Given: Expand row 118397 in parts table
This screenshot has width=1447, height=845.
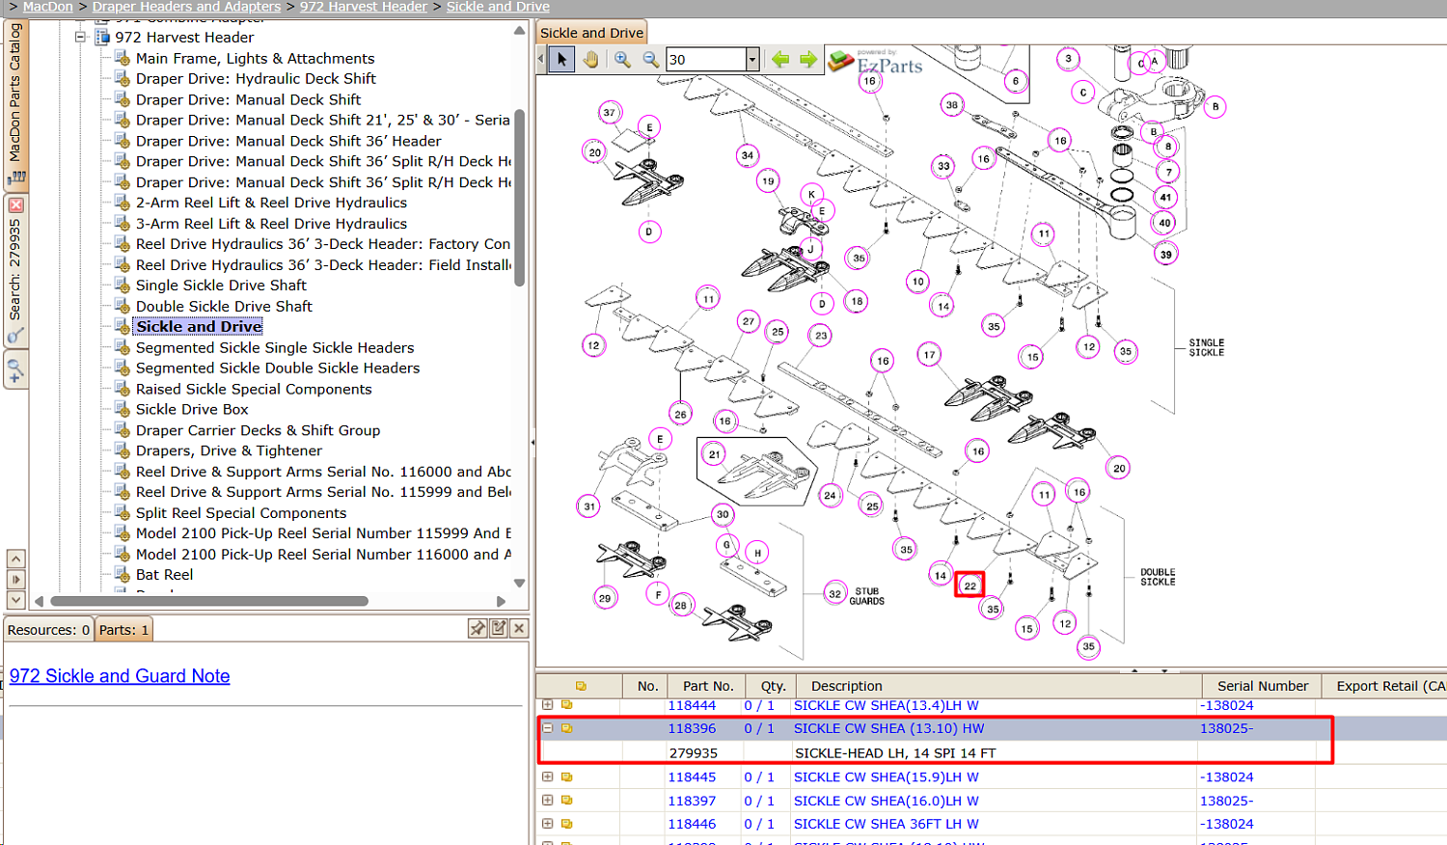Looking at the screenshot, I should tap(548, 800).
